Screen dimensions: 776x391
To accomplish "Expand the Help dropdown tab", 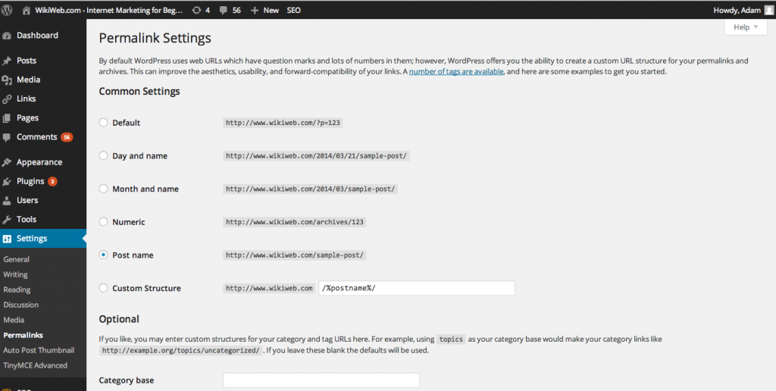I will [746, 27].
